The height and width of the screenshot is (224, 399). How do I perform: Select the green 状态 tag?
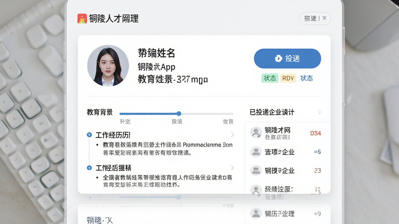click(270, 78)
